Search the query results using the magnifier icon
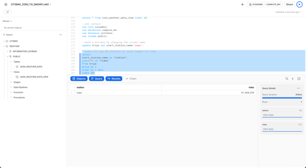The height and width of the screenshot is (168, 306). [x=287, y=79]
